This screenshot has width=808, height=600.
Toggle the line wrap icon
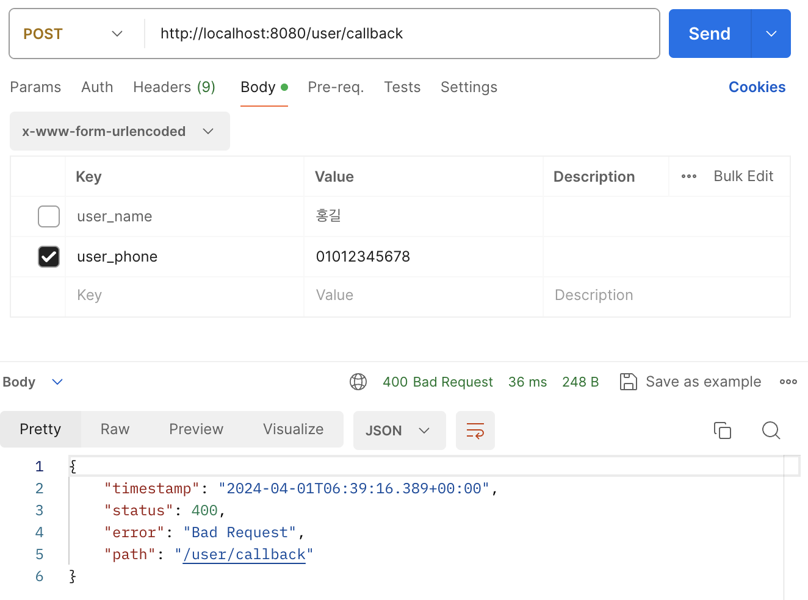click(x=475, y=430)
